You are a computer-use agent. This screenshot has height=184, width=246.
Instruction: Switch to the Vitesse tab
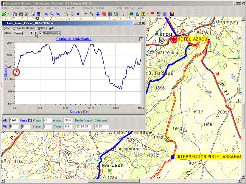point(18,33)
